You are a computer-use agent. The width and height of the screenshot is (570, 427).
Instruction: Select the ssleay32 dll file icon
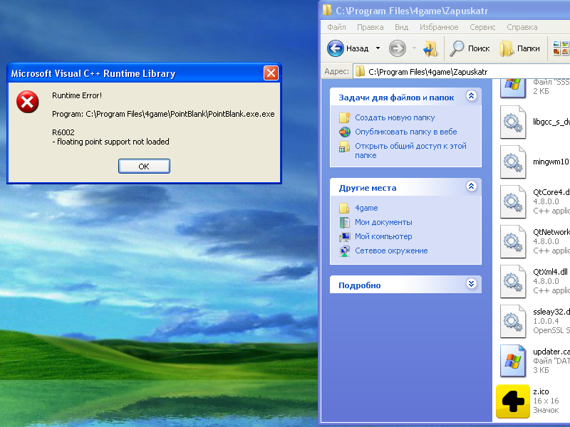(x=512, y=322)
